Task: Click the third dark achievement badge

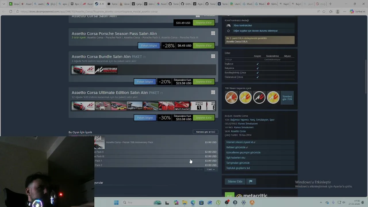Action: (x=259, y=97)
